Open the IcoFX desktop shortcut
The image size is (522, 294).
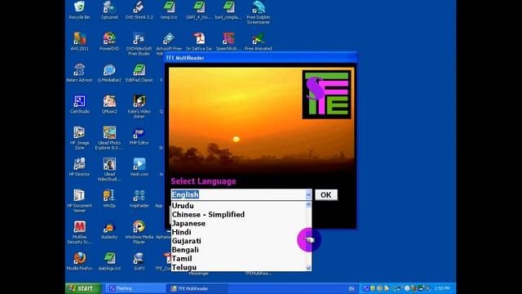139,261
